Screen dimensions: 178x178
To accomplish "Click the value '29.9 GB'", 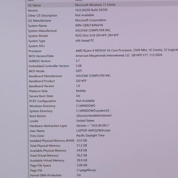I will (x=82, y=160).
